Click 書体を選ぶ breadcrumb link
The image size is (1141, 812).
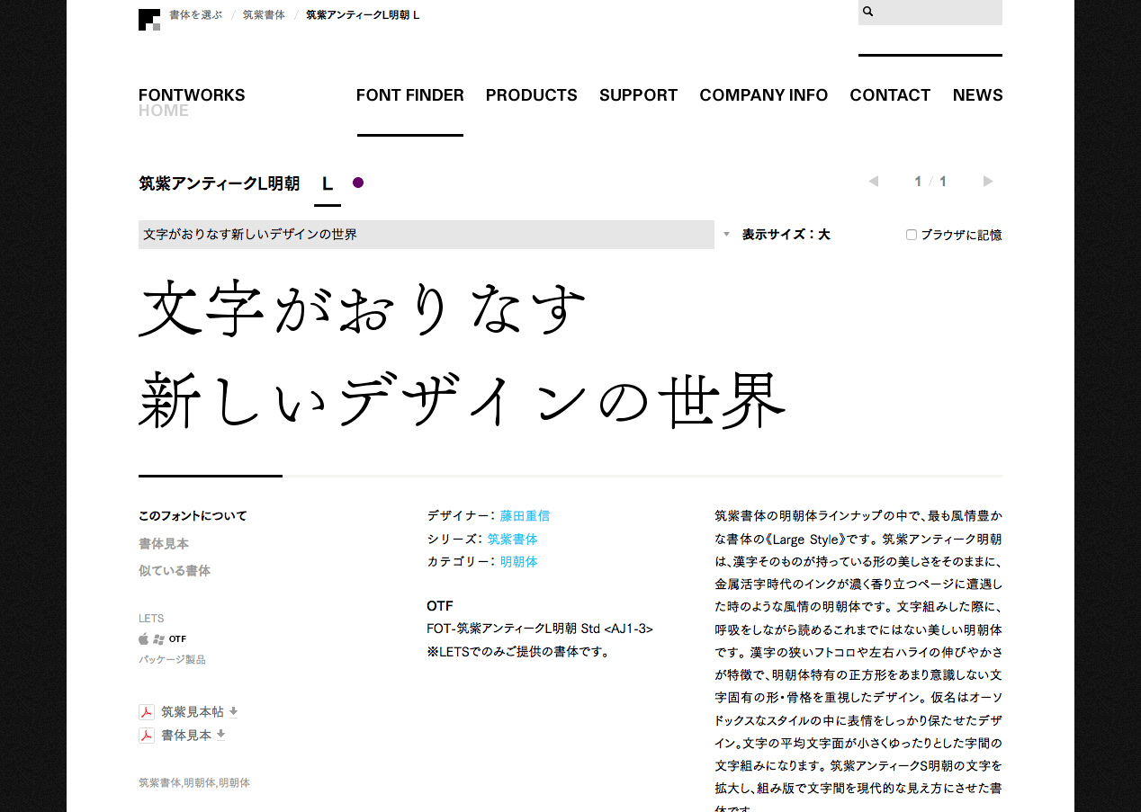[195, 14]
